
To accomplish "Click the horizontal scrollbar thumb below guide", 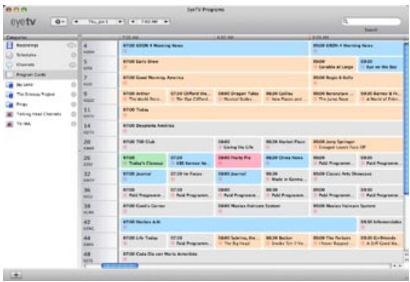I will coord(120,266).
